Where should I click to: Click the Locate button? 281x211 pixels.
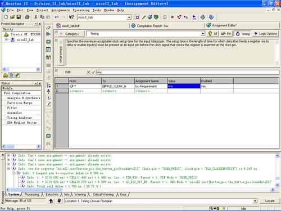(270, 201)
